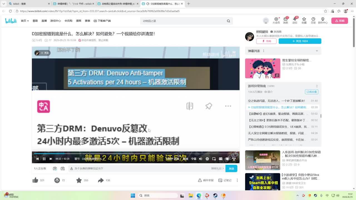The height and width of the screenshot is (200, 356).
Task: Favorite the video with the star icon
Action: (x=79, y=180)
